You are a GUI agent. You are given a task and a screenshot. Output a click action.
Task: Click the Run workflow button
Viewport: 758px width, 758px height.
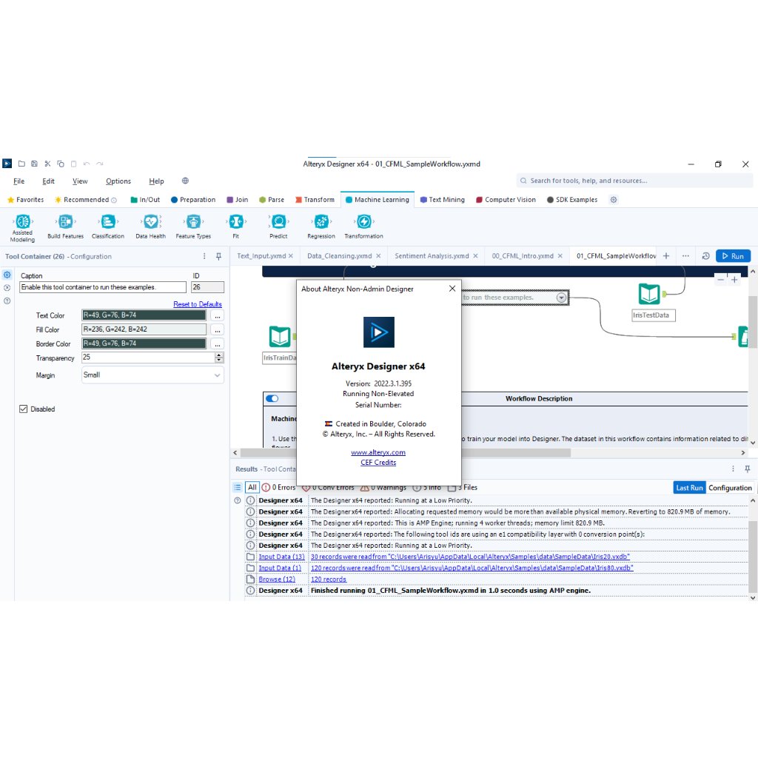pyautogui.click(x=733, y=255)
